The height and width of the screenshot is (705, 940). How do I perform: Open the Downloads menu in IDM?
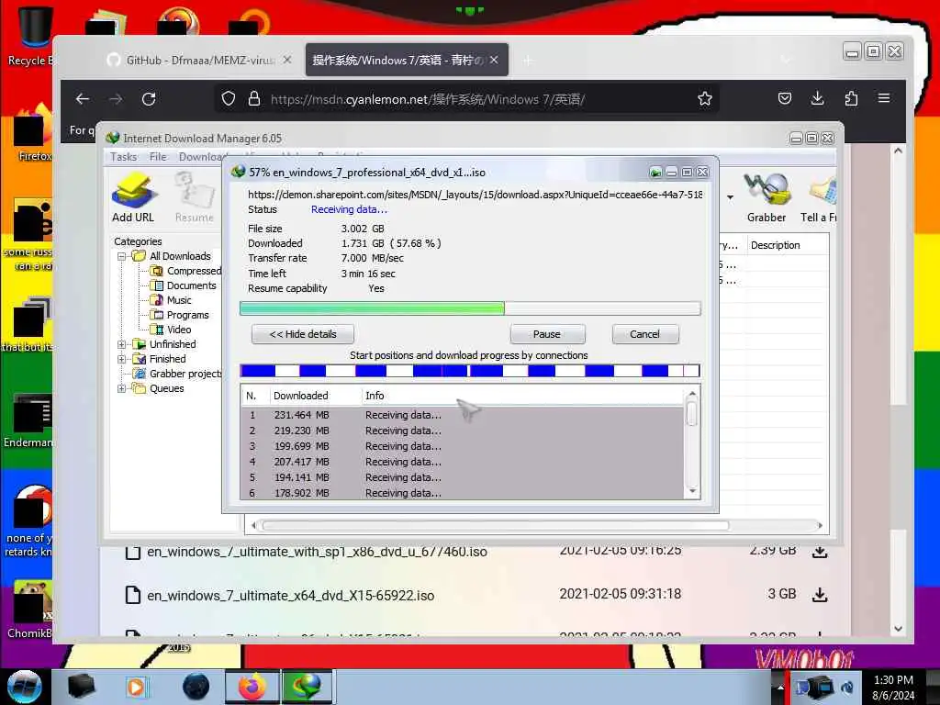(x=201, y=156)
